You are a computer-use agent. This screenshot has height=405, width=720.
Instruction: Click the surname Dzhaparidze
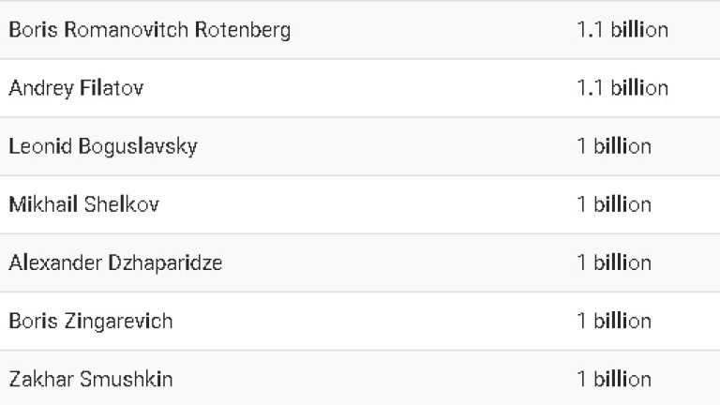(x=169, y=262)
